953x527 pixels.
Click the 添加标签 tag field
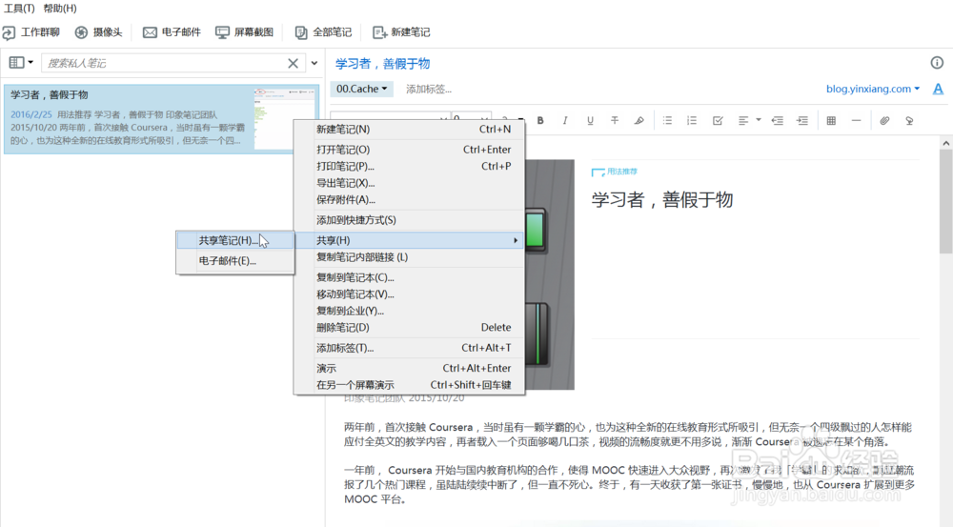click(429, 90)
